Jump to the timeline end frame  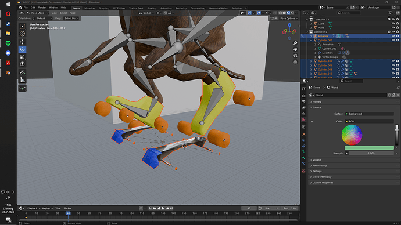171,208
